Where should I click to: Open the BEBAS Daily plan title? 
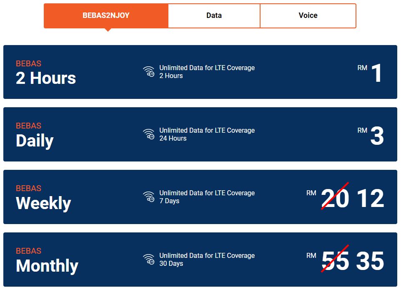(x=35, y=136)
